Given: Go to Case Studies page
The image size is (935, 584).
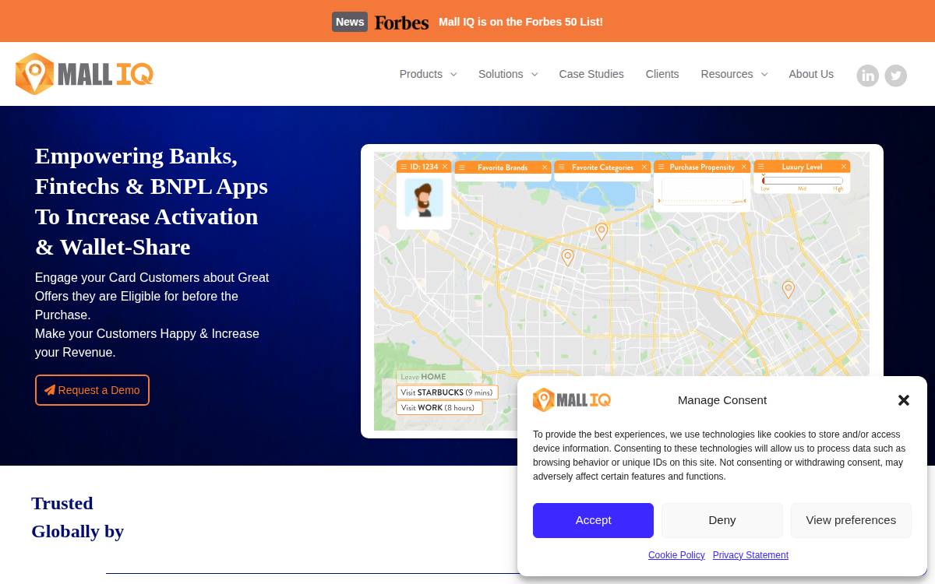Looking at the screenshot, I should pos(591,74).
